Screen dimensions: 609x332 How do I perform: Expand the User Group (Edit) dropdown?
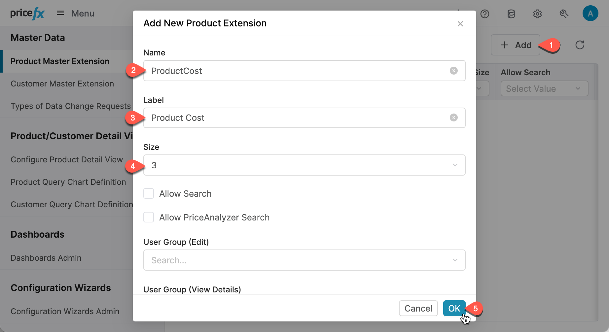coord(455,260)
